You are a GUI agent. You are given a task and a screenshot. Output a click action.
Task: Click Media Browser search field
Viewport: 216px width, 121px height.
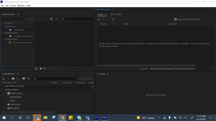coord(77,19)
